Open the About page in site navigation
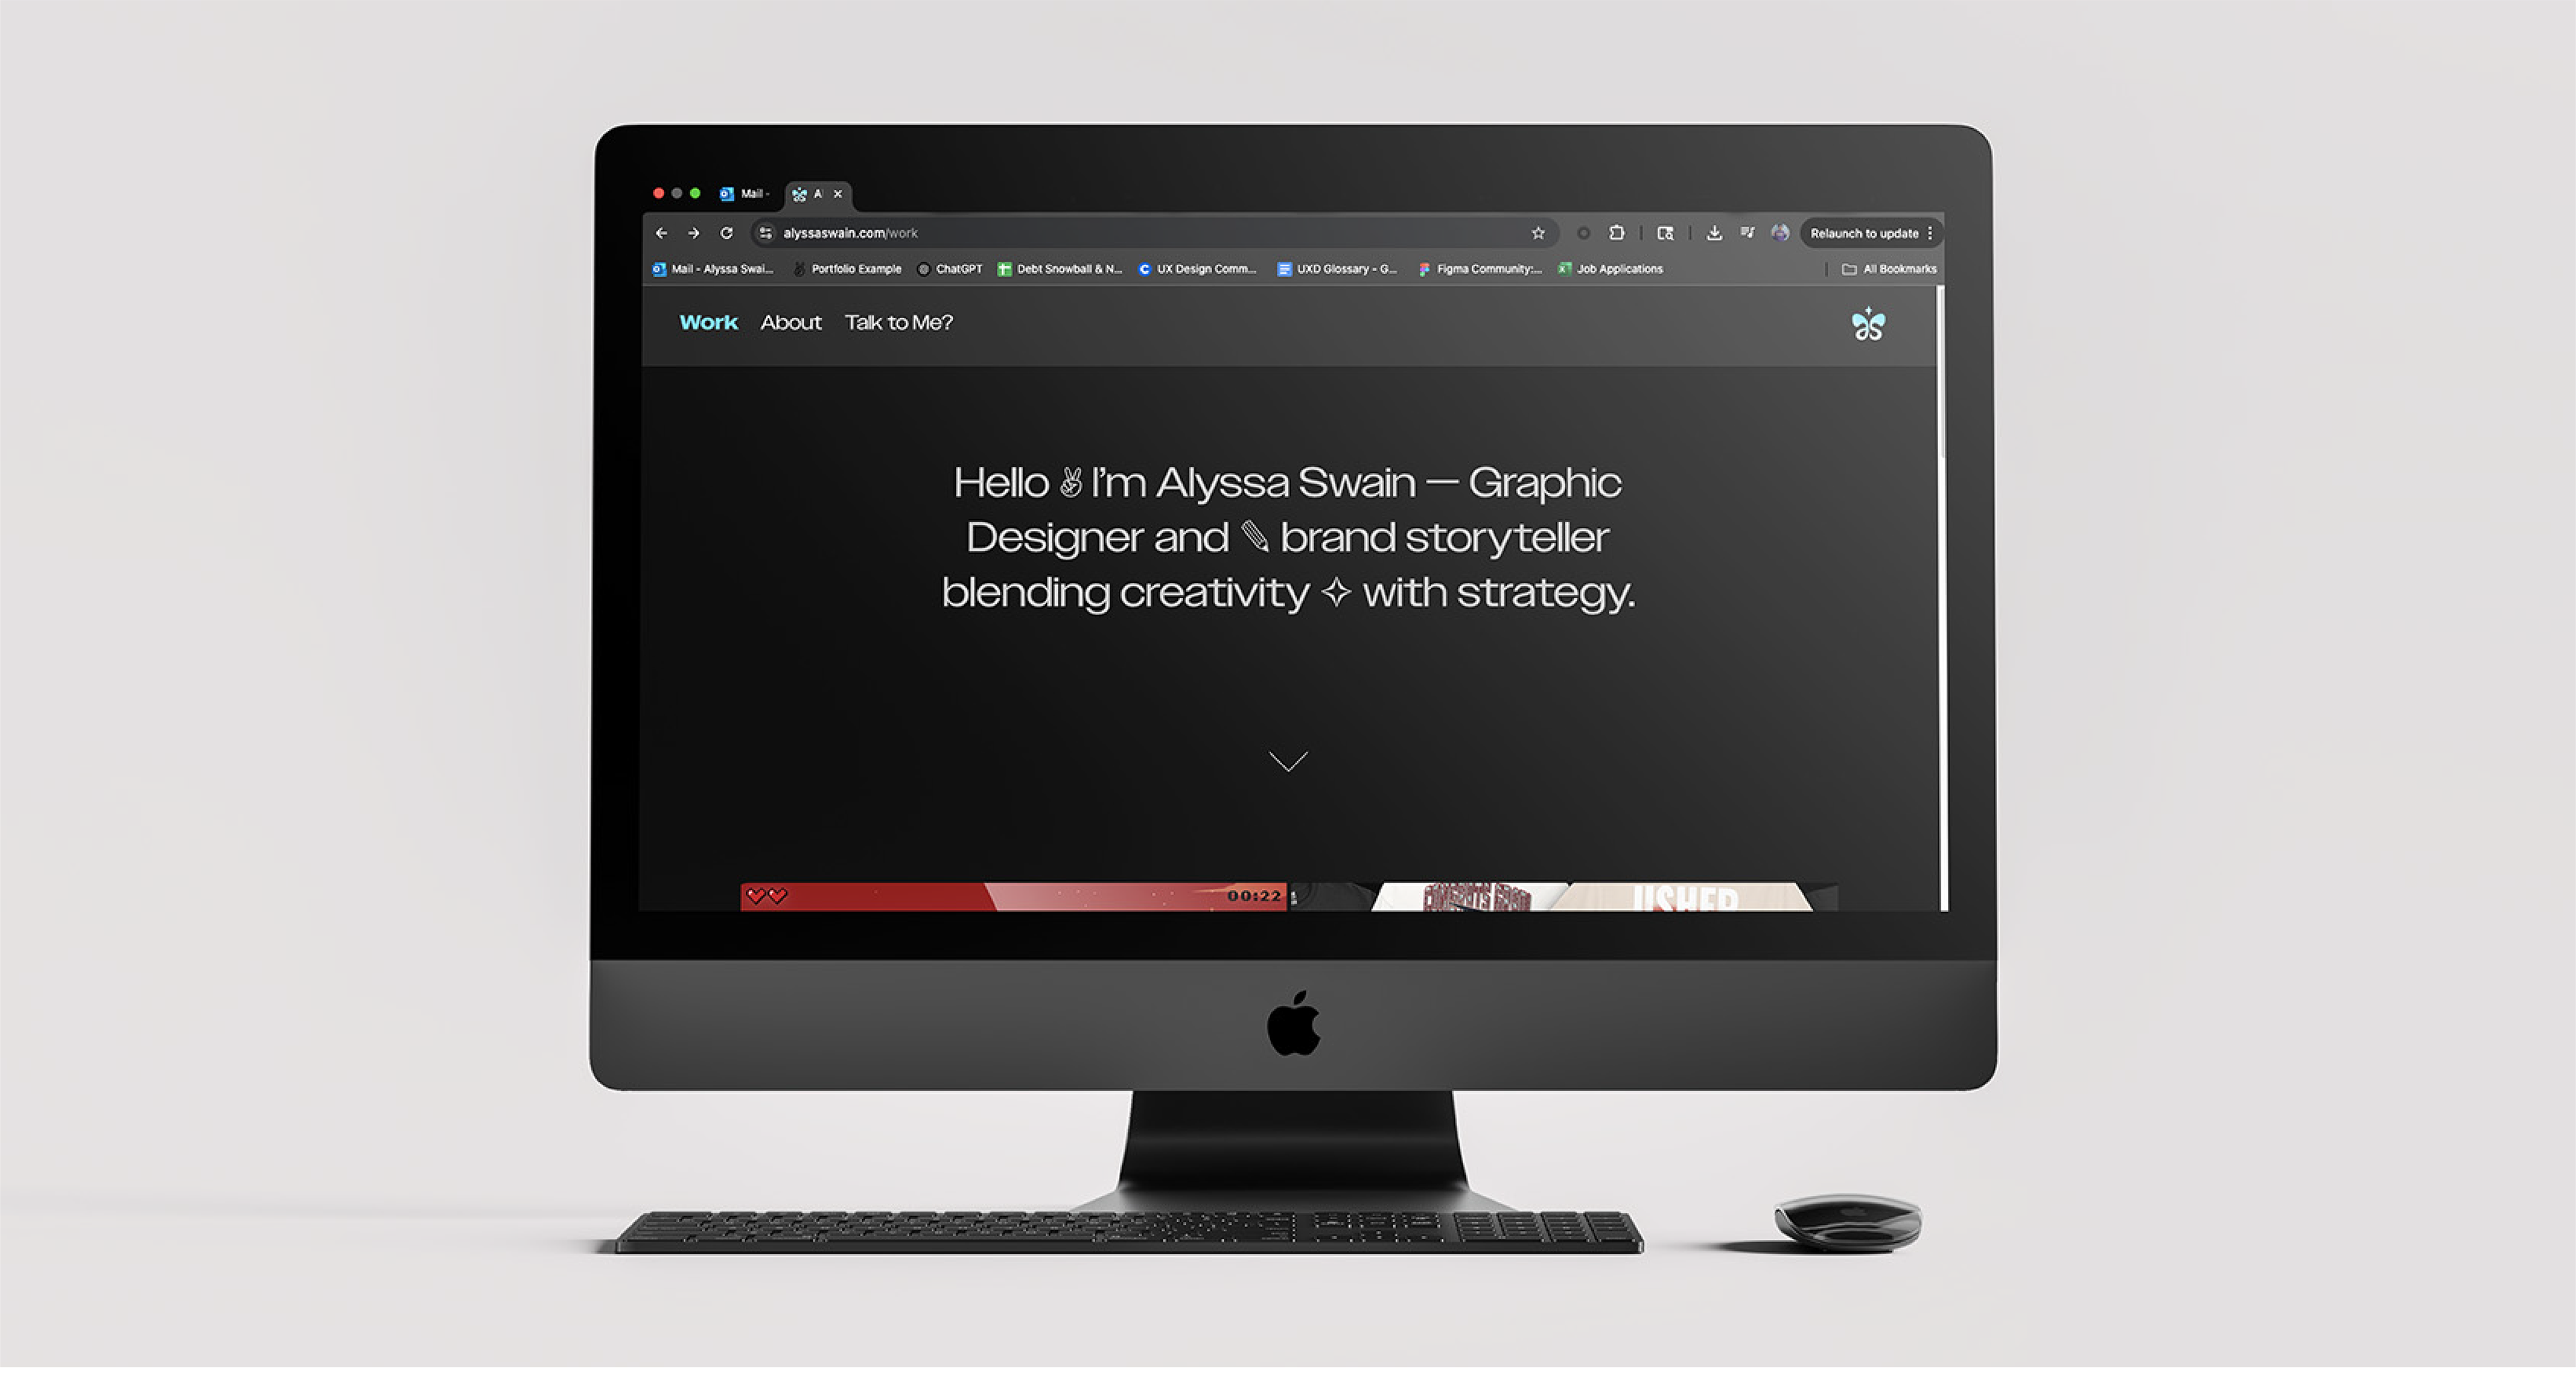The image size is (2576, 1375). point(790,323)
